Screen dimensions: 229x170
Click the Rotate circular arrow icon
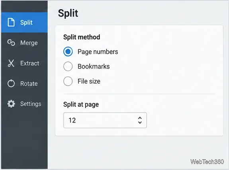pyautogui.click(x=11, y=83)
